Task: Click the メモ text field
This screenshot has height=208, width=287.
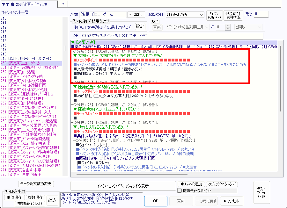Action: (x=172, y=36)
